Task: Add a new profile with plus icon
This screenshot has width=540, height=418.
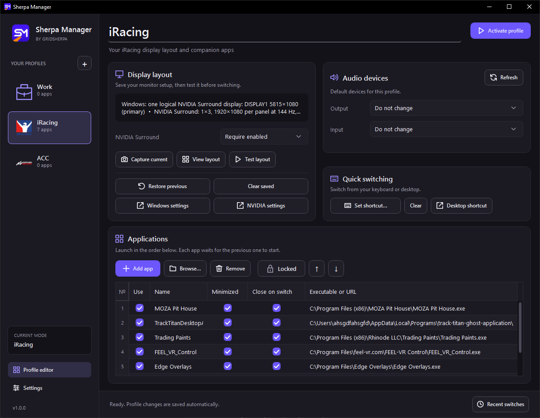Action: [x=85, y=63]
